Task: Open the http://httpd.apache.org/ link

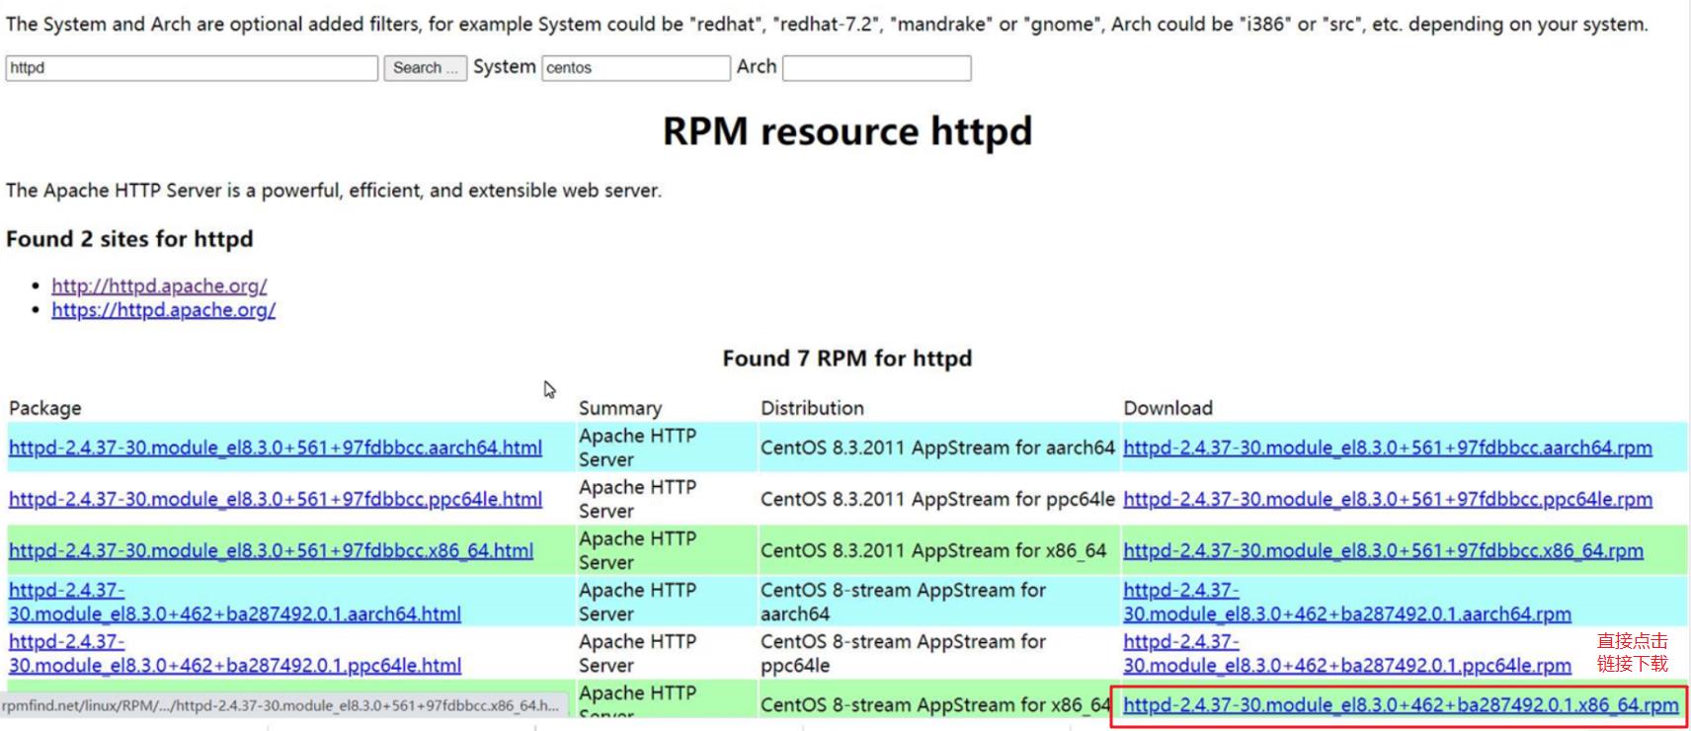Action: point(159,285)
